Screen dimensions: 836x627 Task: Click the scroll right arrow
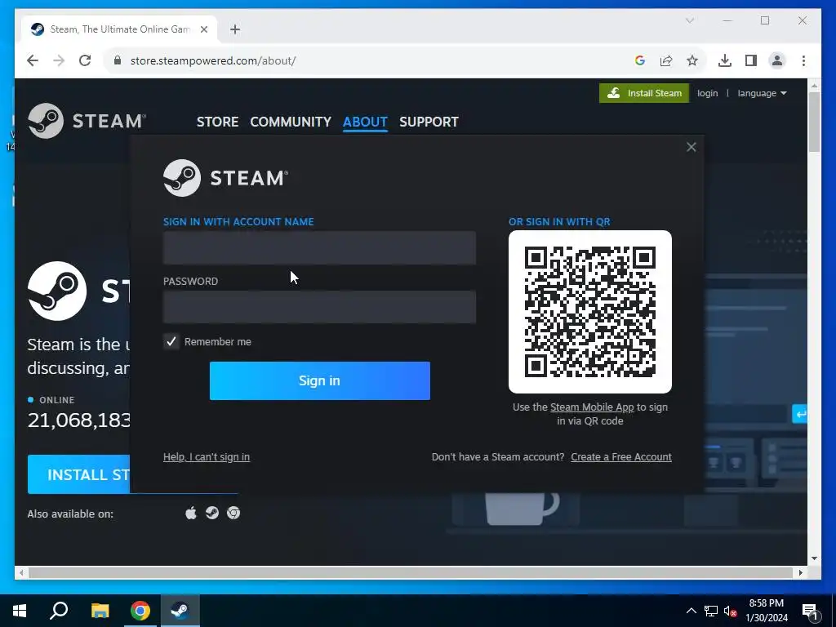tap(801, 572)
